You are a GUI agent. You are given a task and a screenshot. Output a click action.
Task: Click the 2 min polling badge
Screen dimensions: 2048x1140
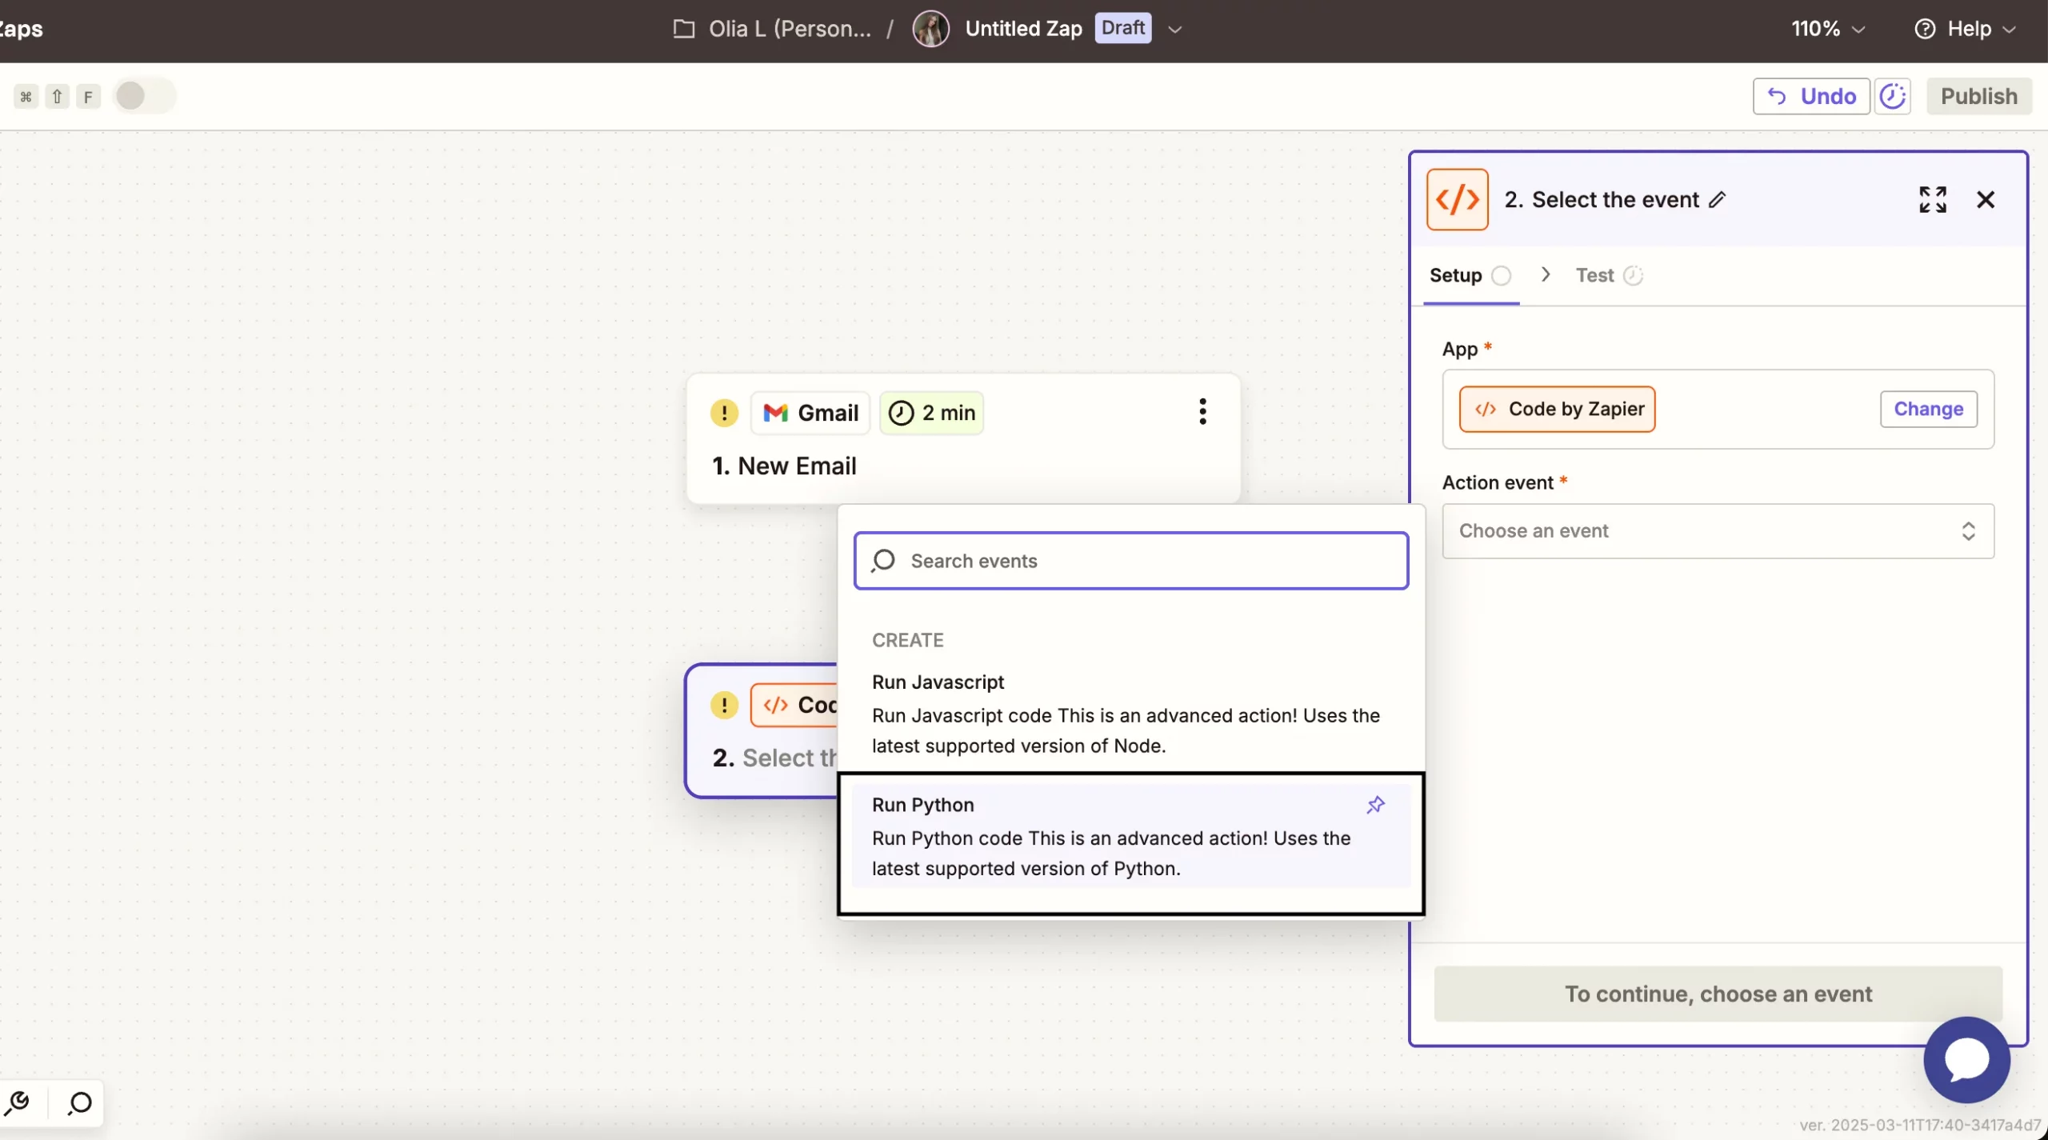click(932, 413)
